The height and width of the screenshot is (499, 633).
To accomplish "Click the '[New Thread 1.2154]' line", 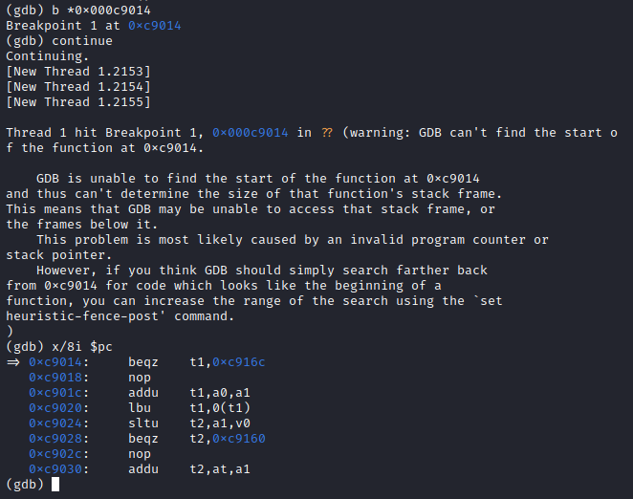I will point(78,87).
